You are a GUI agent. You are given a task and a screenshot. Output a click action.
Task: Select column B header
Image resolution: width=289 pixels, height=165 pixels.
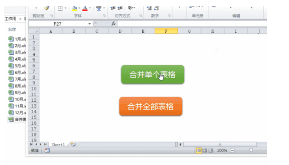pyautogui.click(x=74, y=31)
